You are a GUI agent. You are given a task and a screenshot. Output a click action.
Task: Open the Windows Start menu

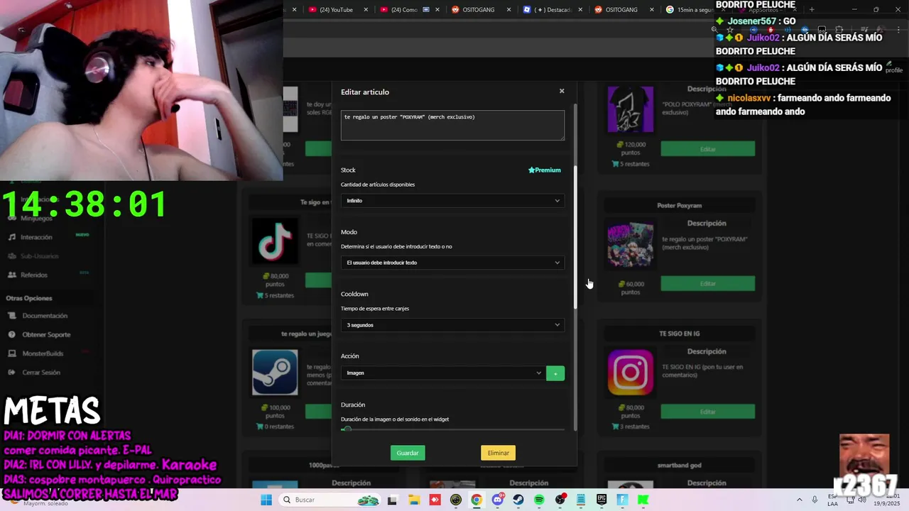coord(266,500)
